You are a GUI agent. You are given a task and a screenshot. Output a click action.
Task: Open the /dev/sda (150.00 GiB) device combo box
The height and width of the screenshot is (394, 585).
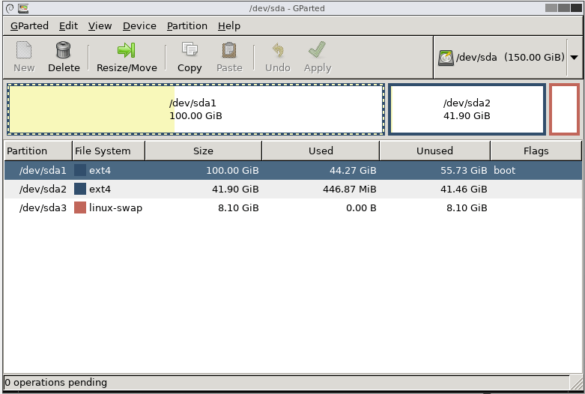tap(507, 58)
